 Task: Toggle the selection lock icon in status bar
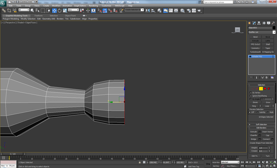(139, 162)
